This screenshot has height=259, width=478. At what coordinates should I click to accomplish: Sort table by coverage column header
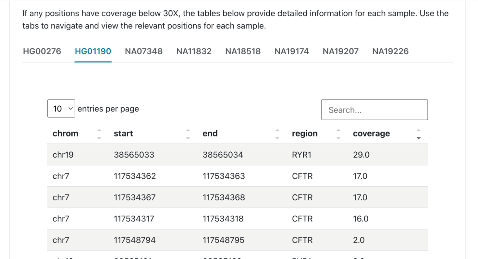click(x=372, y=134)
